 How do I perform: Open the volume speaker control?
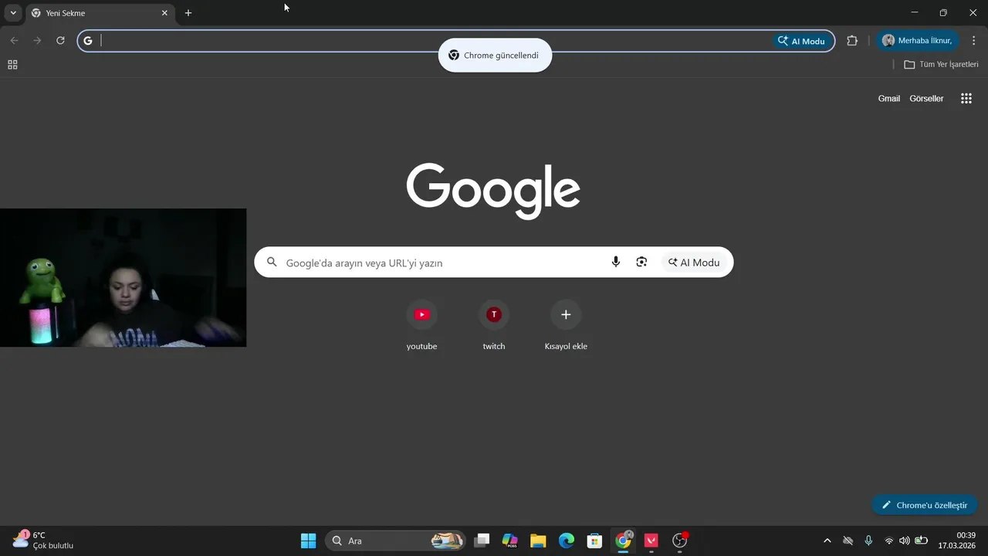click(x=905, y=541)
